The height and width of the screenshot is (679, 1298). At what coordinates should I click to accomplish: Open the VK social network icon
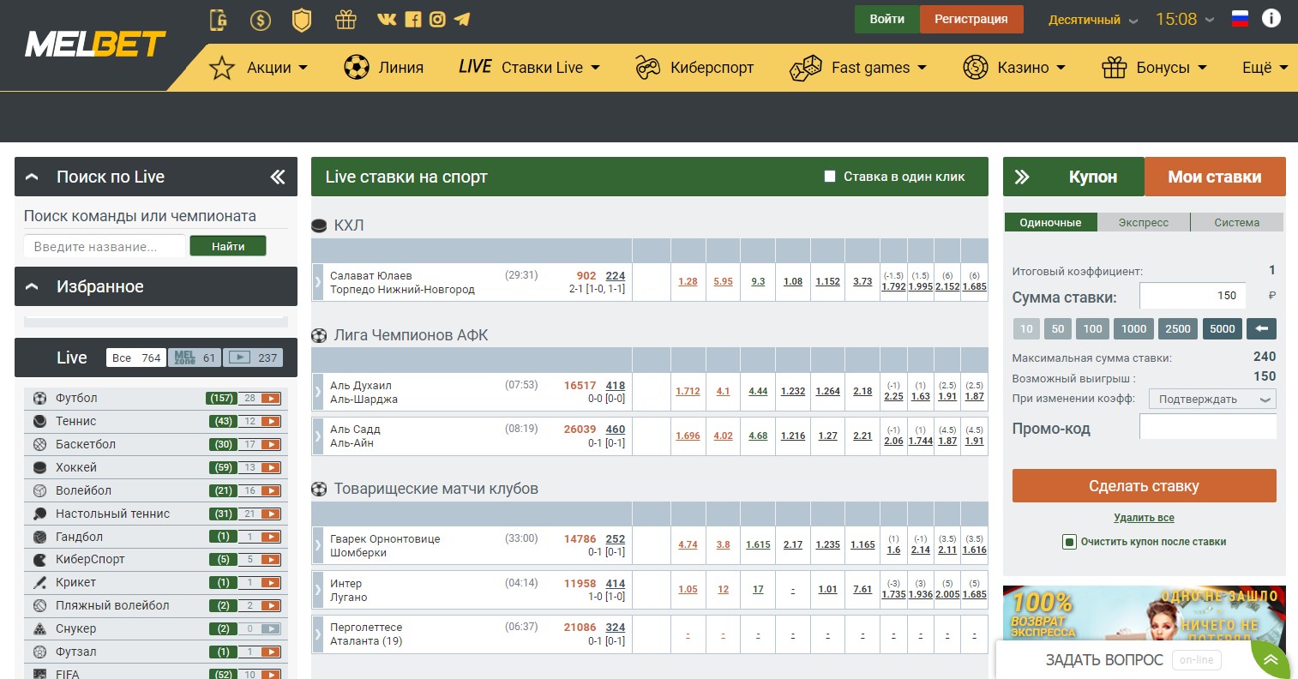pyautogui.click(x=387, y=19)
